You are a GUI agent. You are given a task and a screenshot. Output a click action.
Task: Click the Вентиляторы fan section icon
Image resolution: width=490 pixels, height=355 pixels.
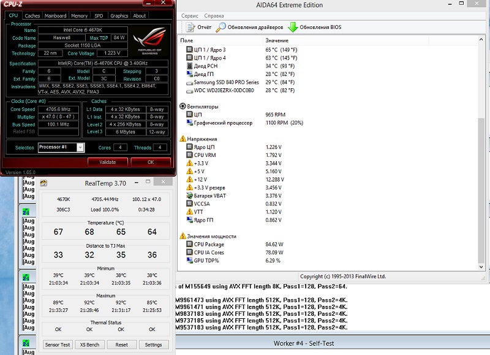[183, 106]
